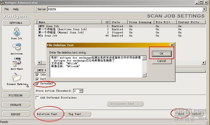The image size is (210, 125).
Task: Click the deletion text scrollbar down arrow
Action: click(144, 75)
